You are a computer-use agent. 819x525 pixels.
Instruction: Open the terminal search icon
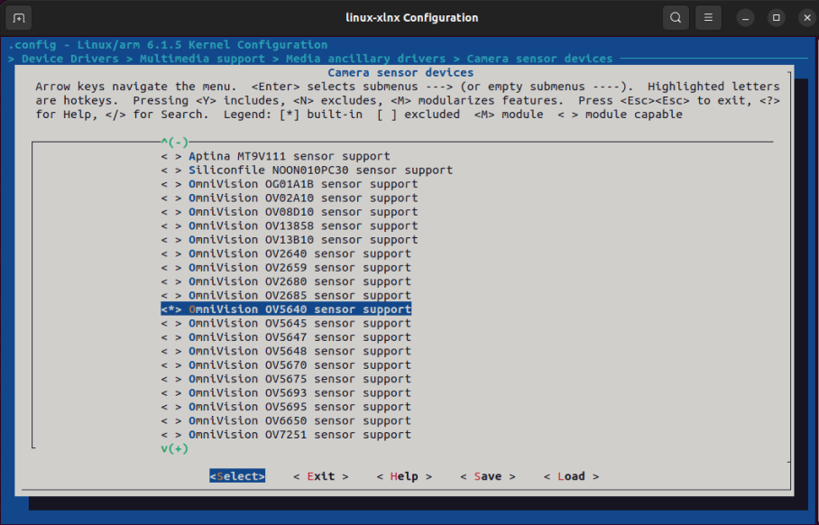(676, 18)
